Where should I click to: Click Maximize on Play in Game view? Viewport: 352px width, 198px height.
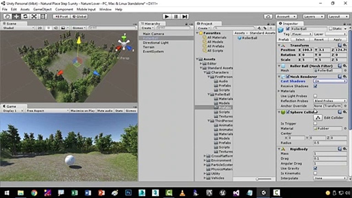tap(82, 111)
